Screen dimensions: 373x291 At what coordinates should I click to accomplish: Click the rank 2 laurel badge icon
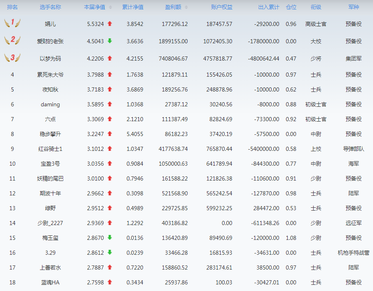click(x=12, y=40)
